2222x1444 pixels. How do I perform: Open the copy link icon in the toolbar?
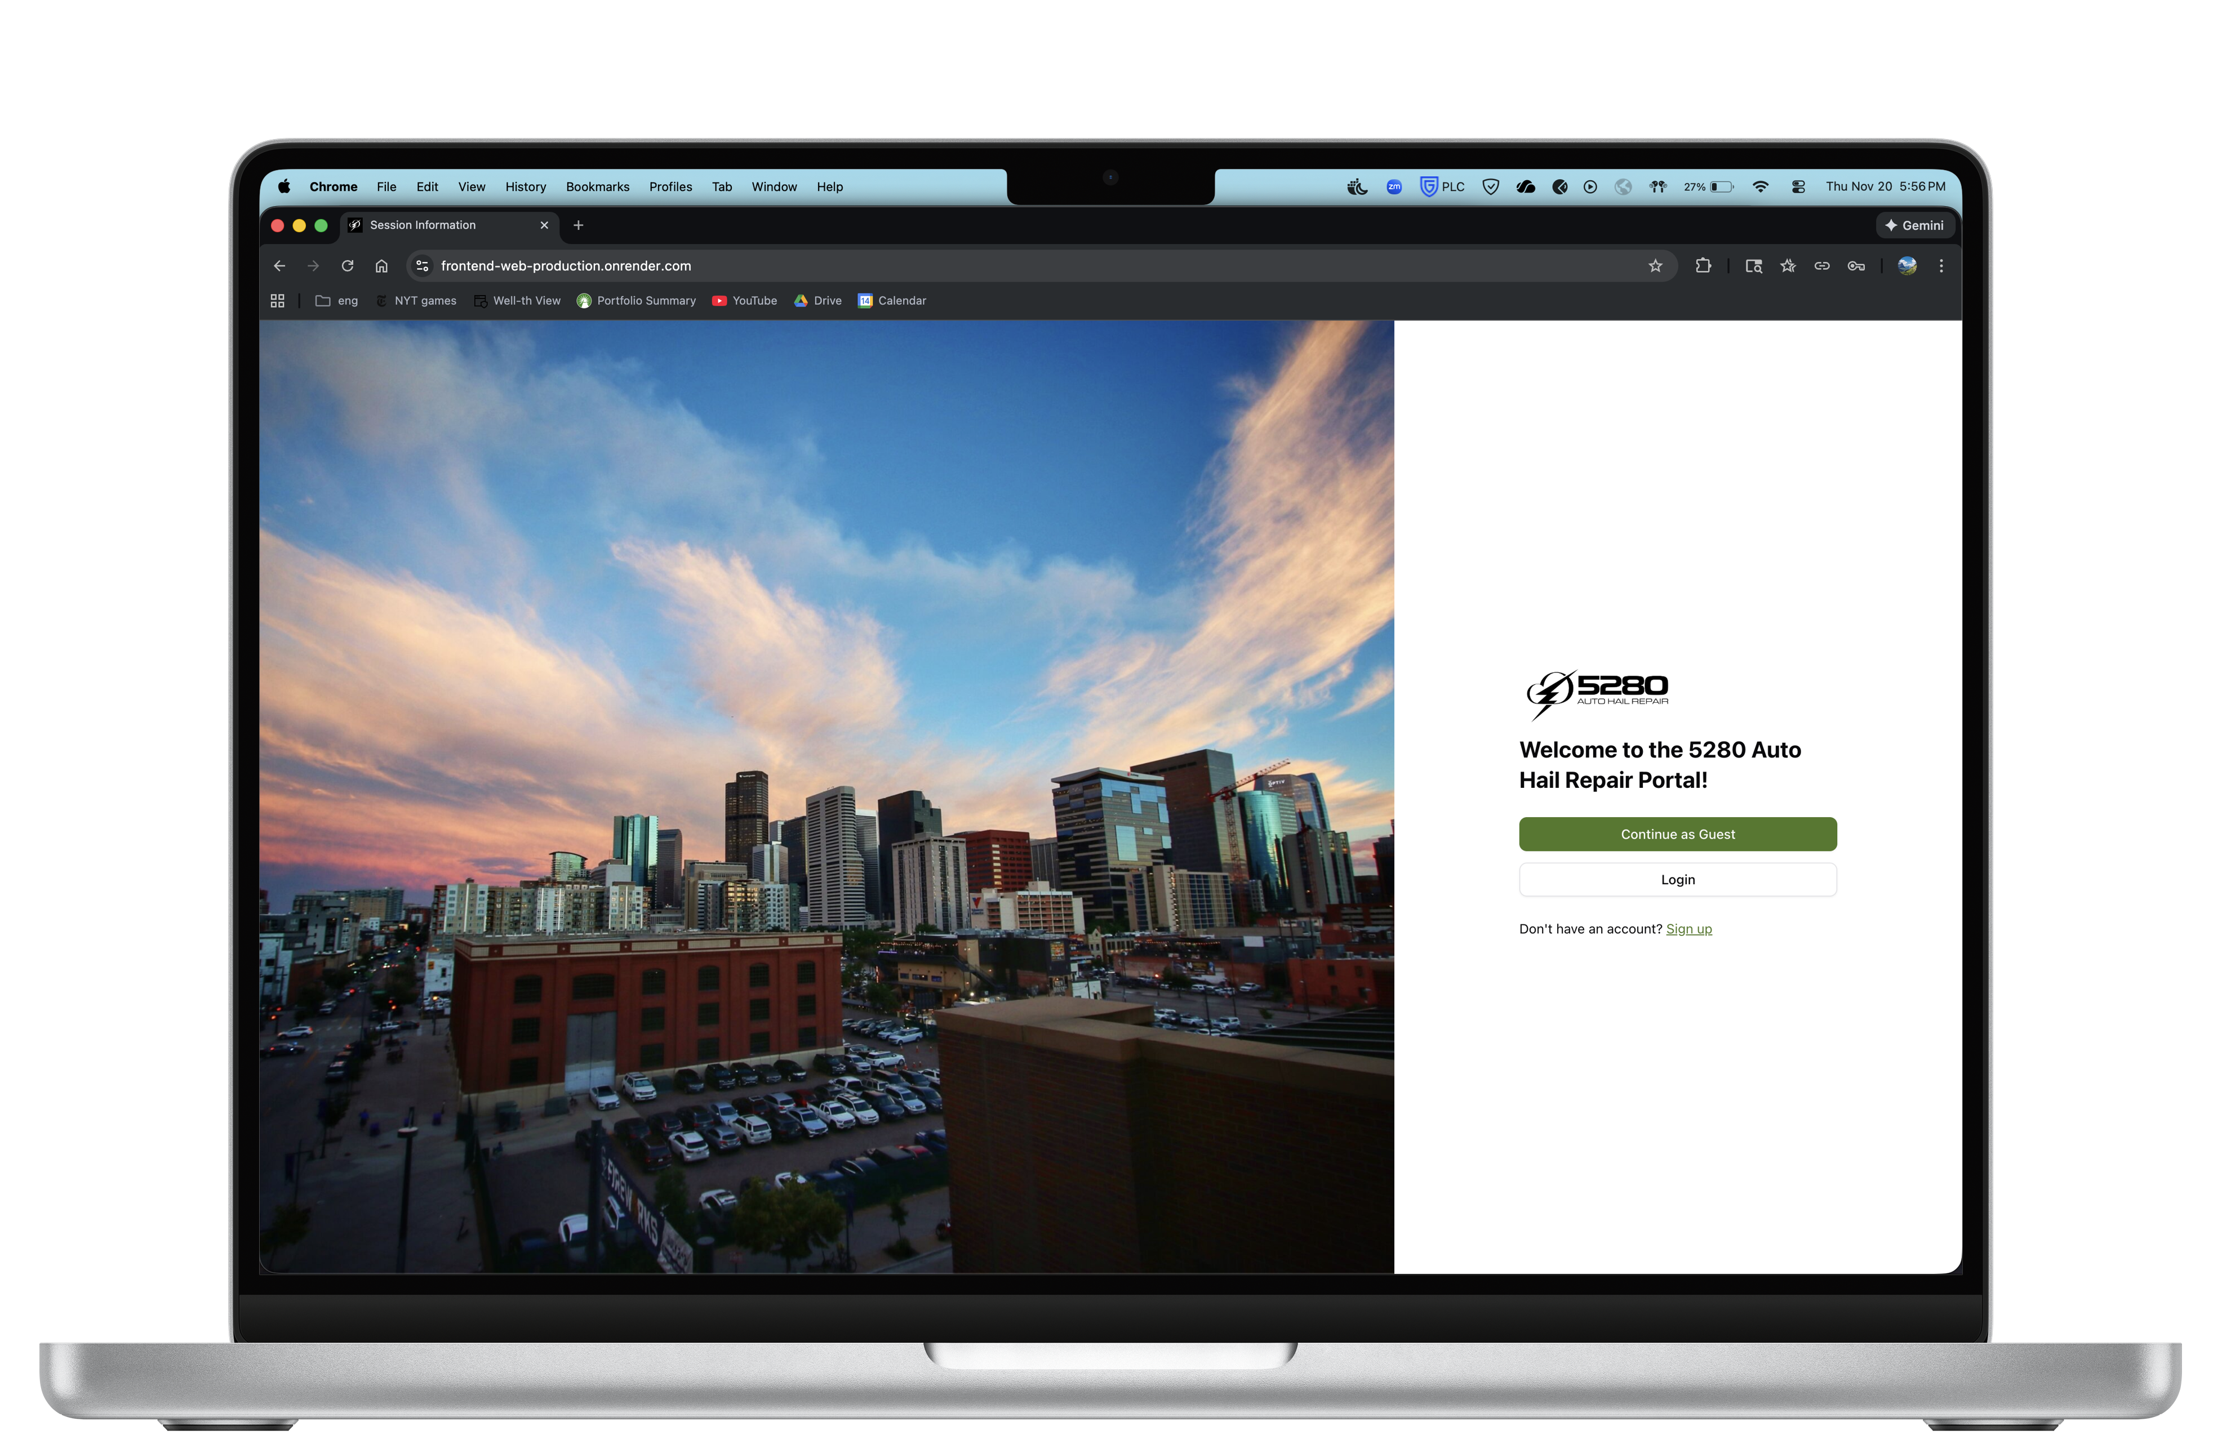[1820, 266]
